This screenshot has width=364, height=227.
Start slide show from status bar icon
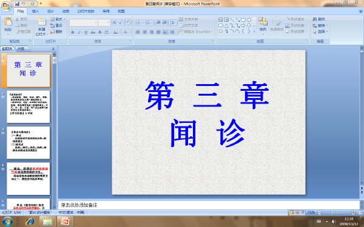tap(303, 212)
